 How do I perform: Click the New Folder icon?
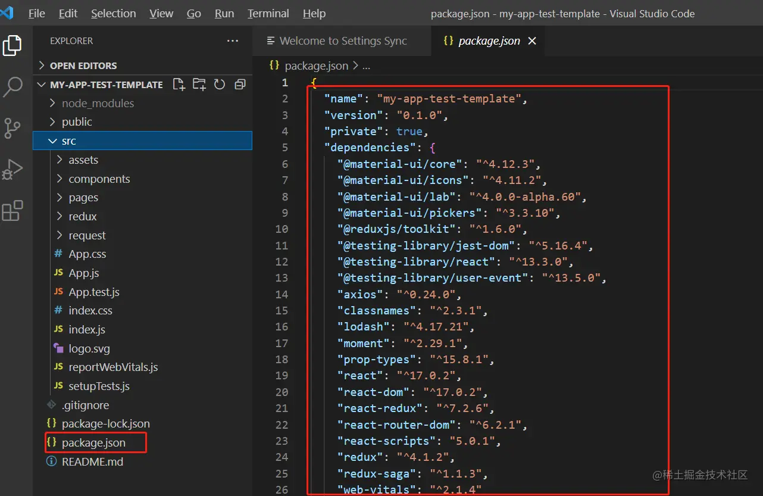point(199,85)
